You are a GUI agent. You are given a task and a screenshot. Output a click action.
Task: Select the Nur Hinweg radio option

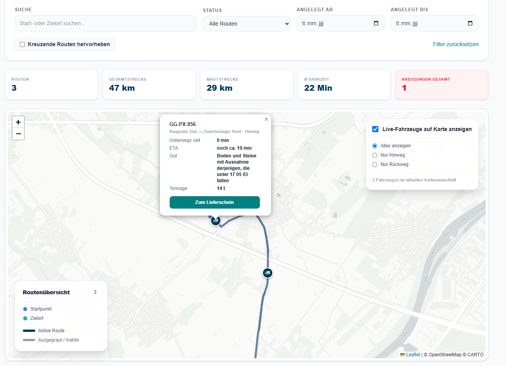tap(375, 155)
